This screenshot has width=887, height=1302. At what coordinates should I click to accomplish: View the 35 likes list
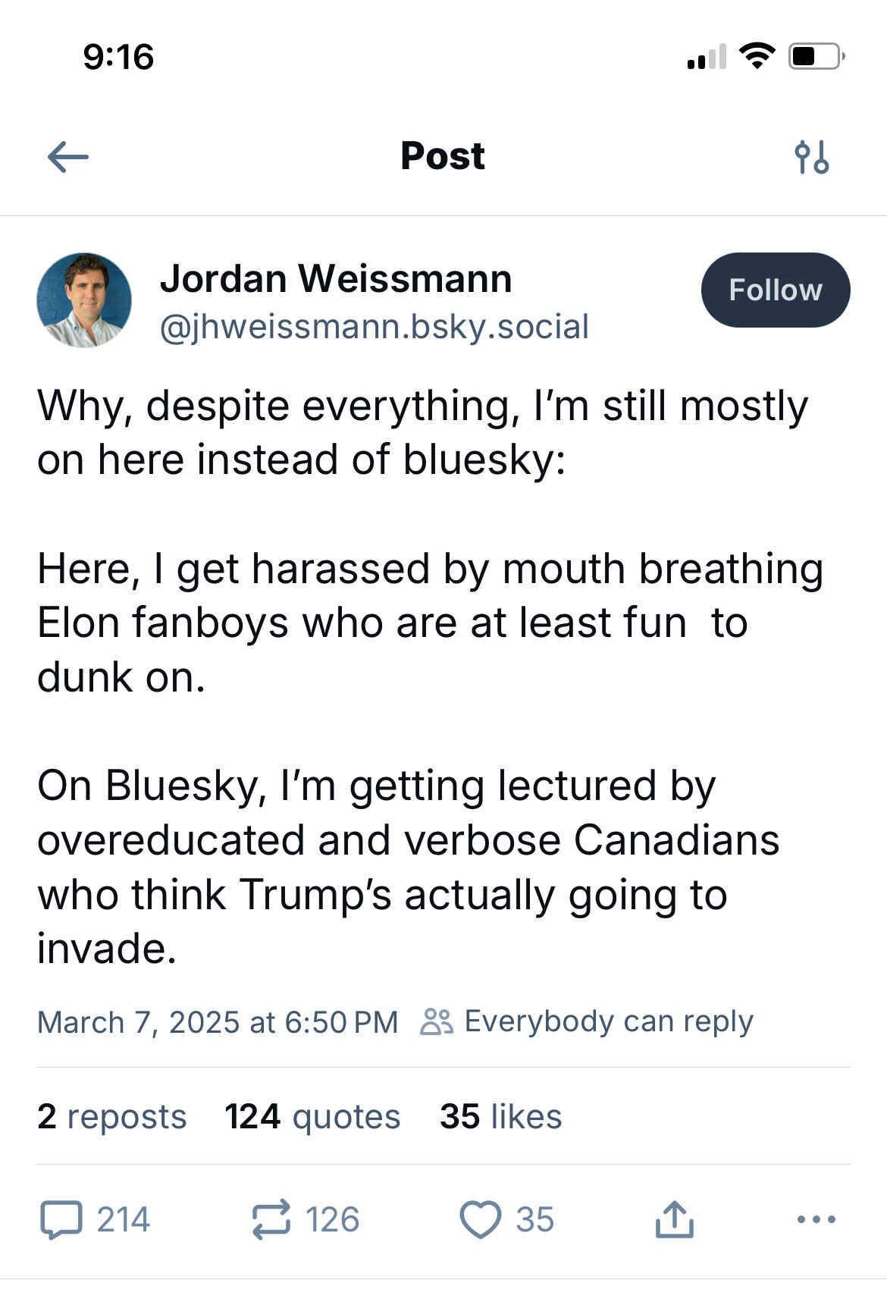point(500,1116)
